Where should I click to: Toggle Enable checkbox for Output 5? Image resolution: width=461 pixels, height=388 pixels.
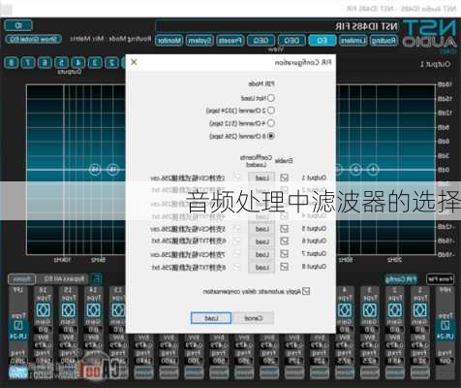point(284,229)
